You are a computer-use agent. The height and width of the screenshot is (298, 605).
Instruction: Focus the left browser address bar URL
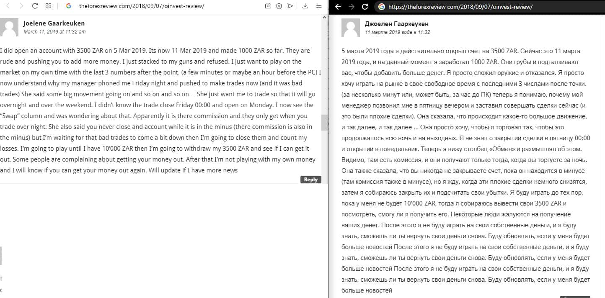tap(142, 6)
